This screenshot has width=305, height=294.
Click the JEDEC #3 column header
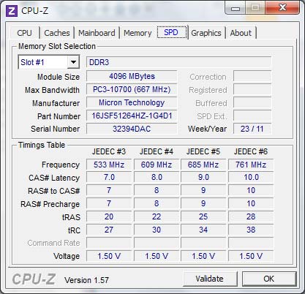point(109,151)
